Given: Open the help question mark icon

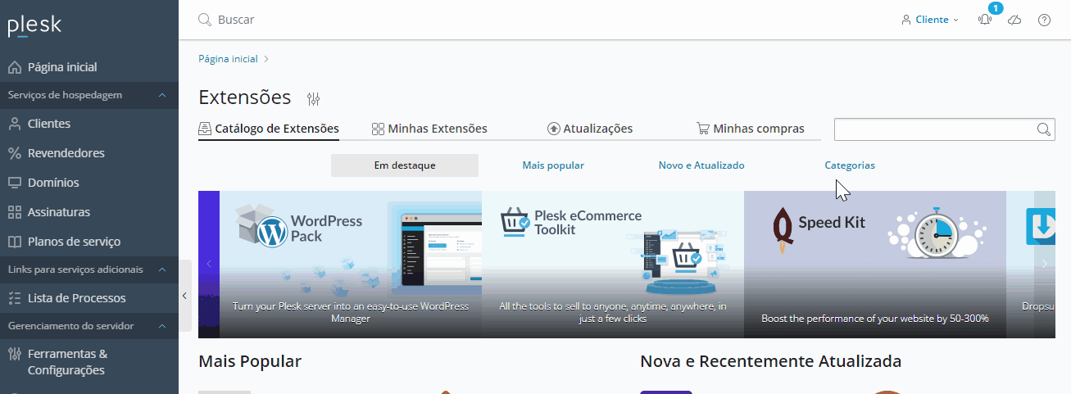Looking at the screenshot, I should point(1044,20).
